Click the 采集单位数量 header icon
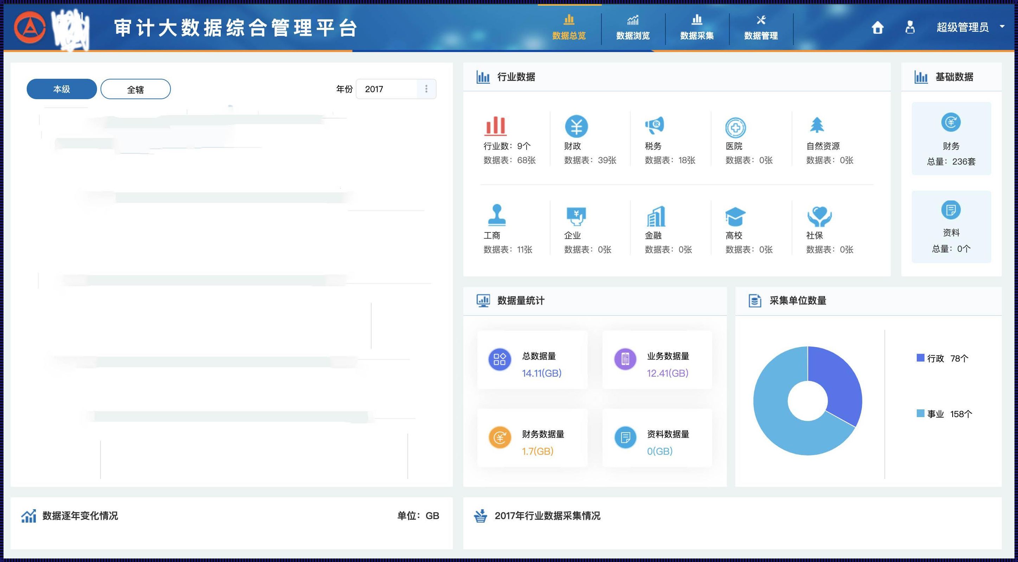Image resolution: width=1018 pixels, height=562 pixels. tap(755, 301)
